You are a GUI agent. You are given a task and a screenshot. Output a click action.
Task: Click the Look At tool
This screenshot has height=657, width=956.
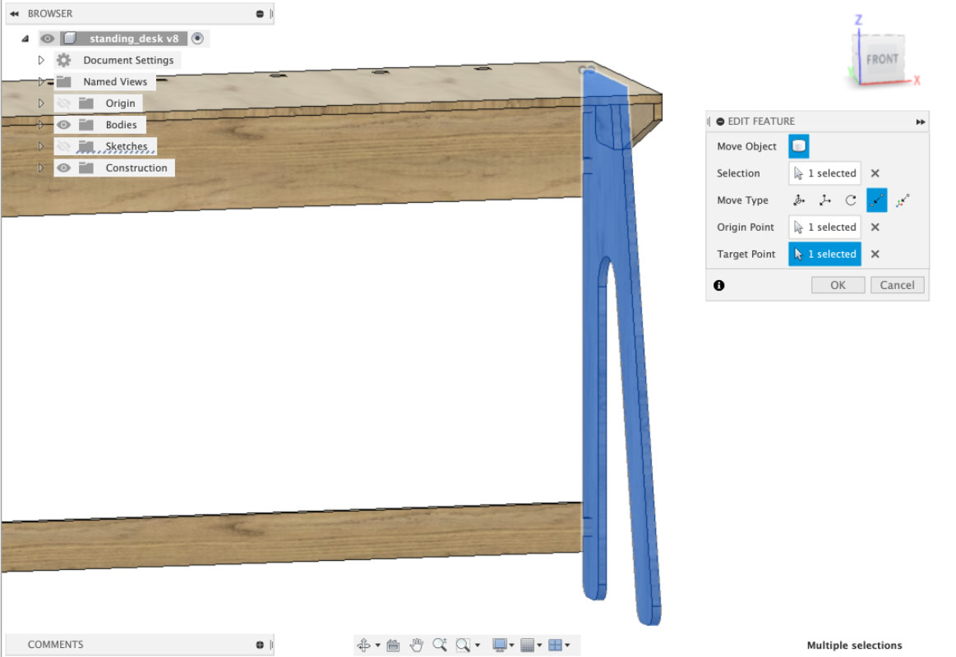tap(393, 645)
